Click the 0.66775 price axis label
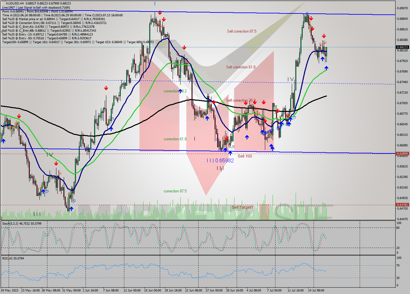This screenshot has width=410, height=294. point(402,113)
